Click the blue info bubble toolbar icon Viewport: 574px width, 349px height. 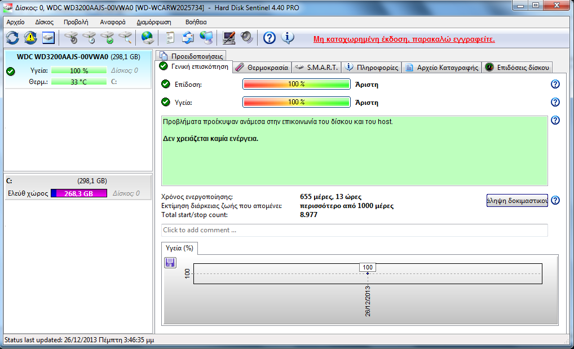288,38
